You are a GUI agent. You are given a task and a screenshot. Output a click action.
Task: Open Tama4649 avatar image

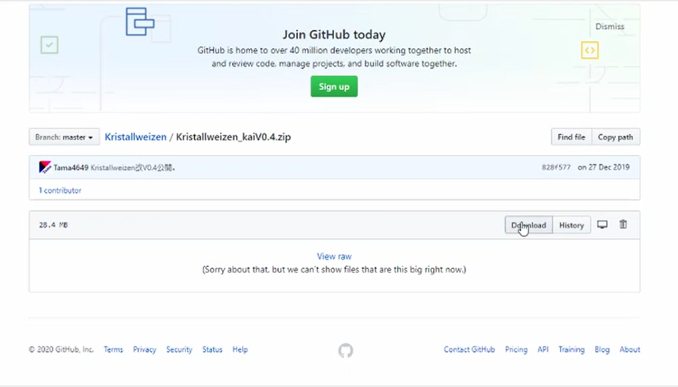pyautogui.click(x=45, y=167)
